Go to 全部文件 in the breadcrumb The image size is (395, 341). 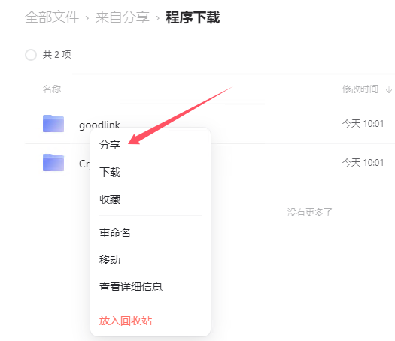52,17
